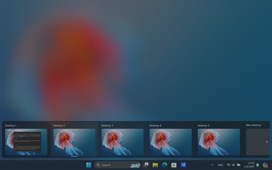The width and height of the screenshot is (272, 170).
Task: Select the Desktop 4 thumbnail
Action: [170, 142]
